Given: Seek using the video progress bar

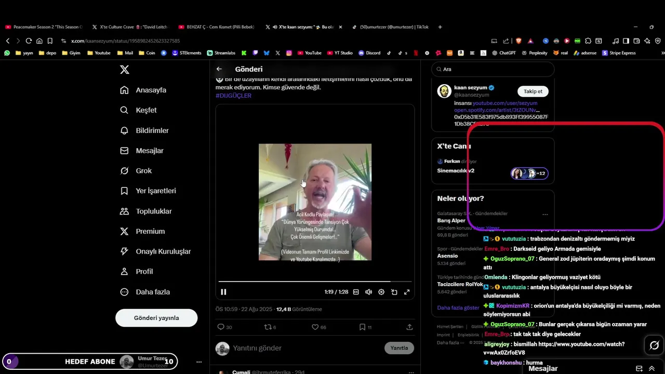Looking at the screenshot, I should click(315, 282).
